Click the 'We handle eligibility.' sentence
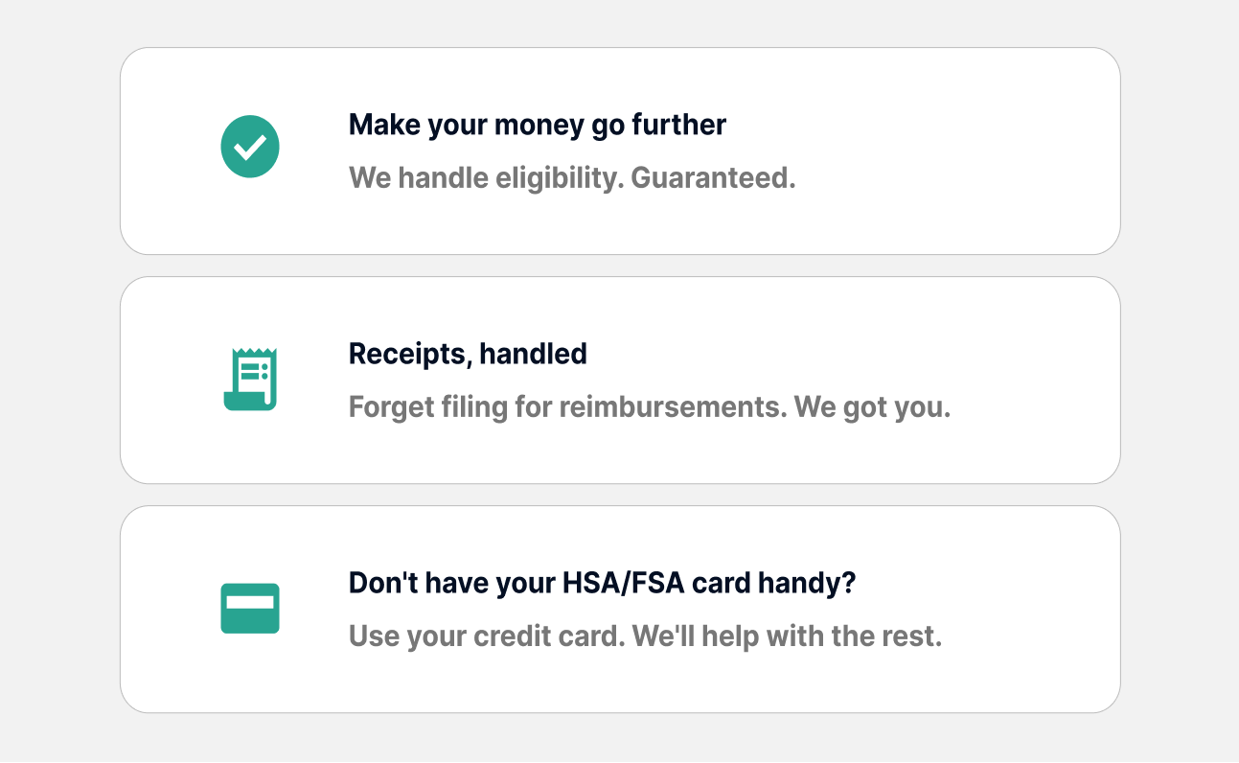Viewport: 1239px width, 763px height. (486, 178)
